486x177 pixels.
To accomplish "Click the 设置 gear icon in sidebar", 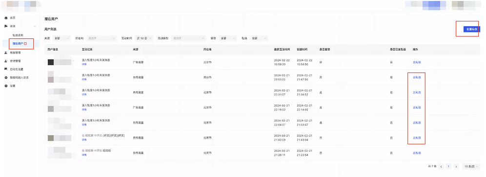I will click(x=6, y=86).
